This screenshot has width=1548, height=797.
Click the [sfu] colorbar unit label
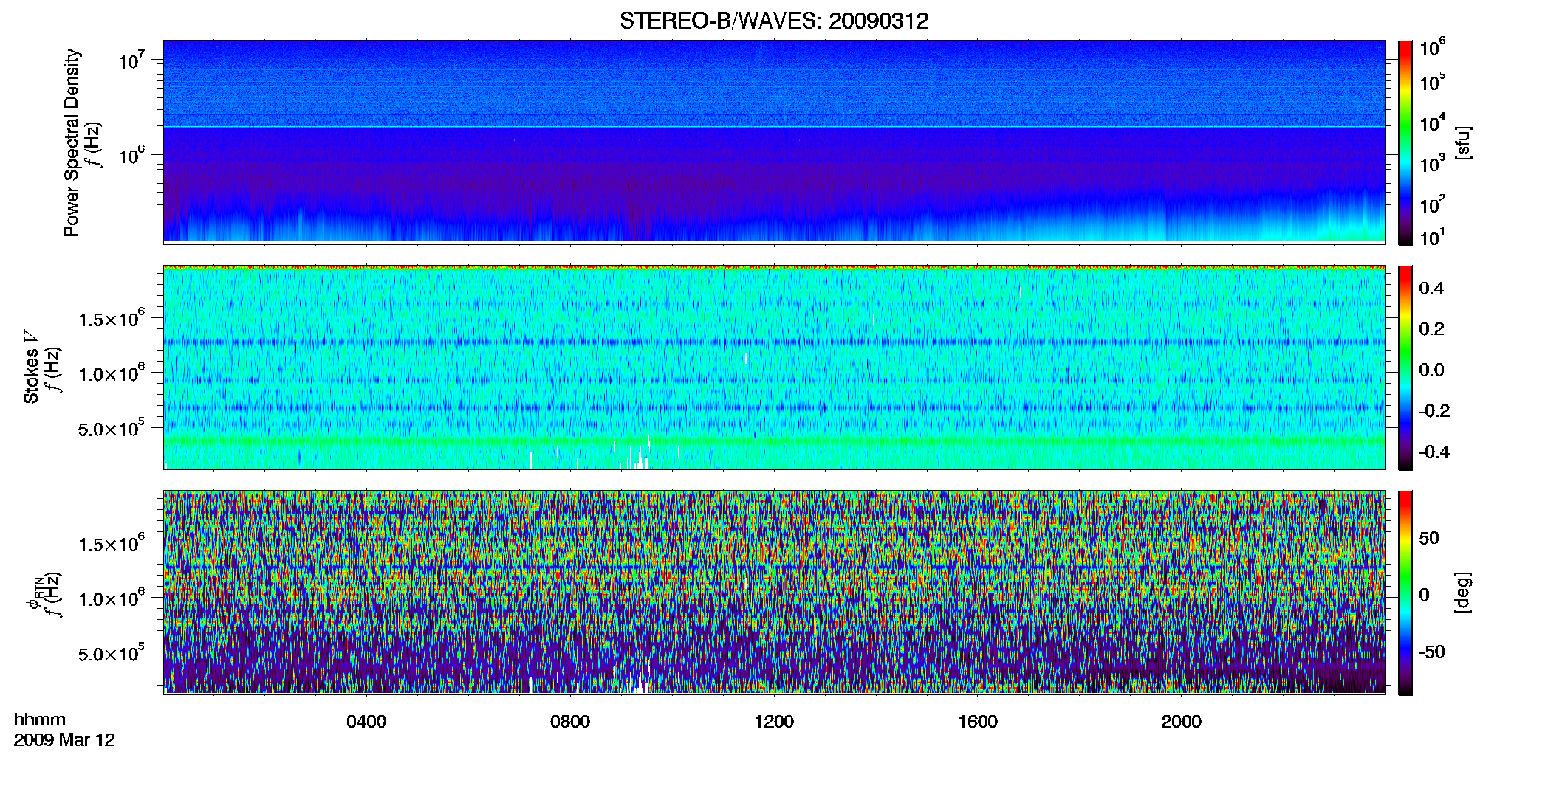pos(1463,142)
